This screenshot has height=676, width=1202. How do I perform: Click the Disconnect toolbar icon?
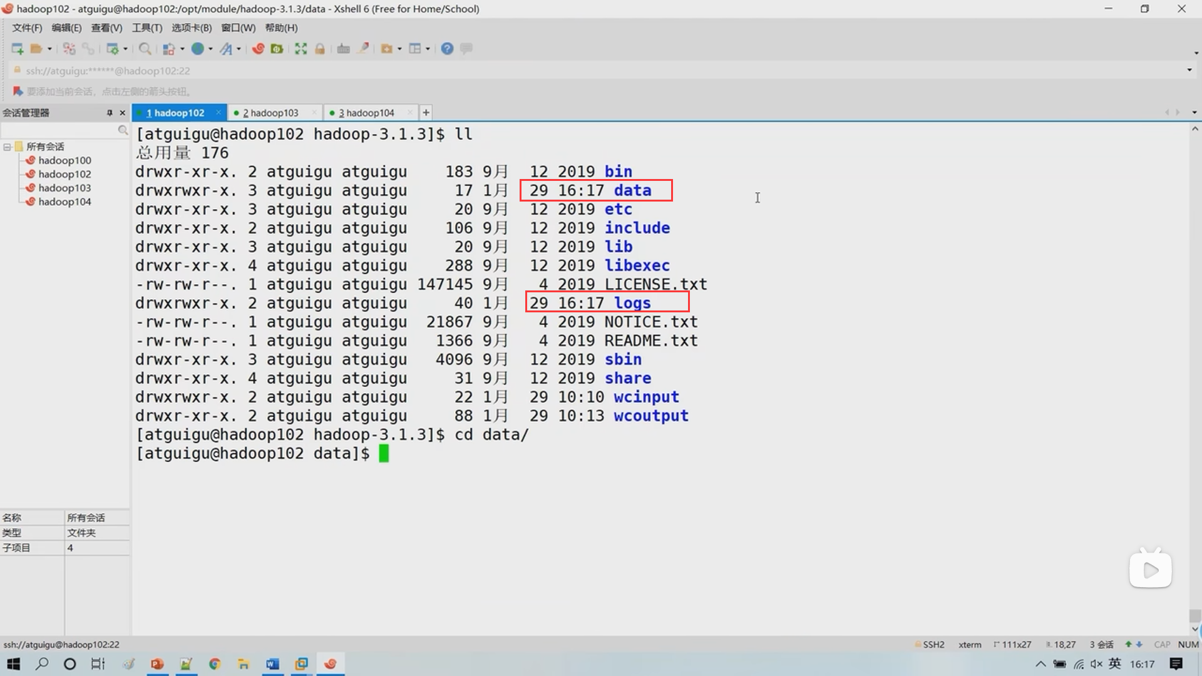click(x=69, y=49)
